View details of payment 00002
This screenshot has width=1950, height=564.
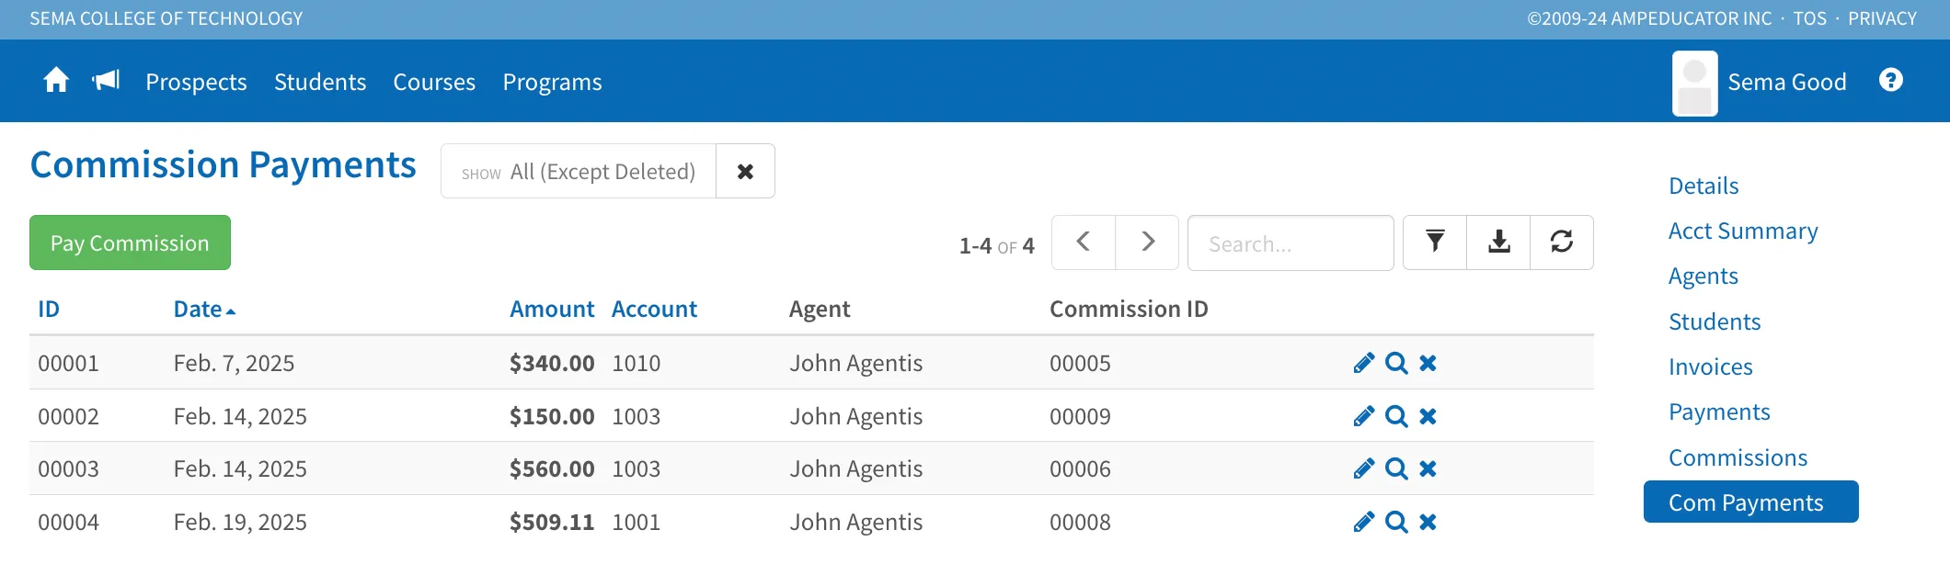1396,416
